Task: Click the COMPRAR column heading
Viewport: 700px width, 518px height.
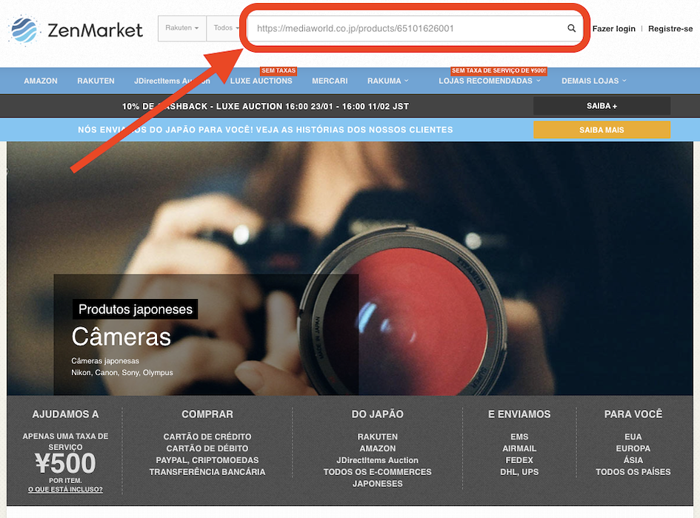Action: click(207, 414)
